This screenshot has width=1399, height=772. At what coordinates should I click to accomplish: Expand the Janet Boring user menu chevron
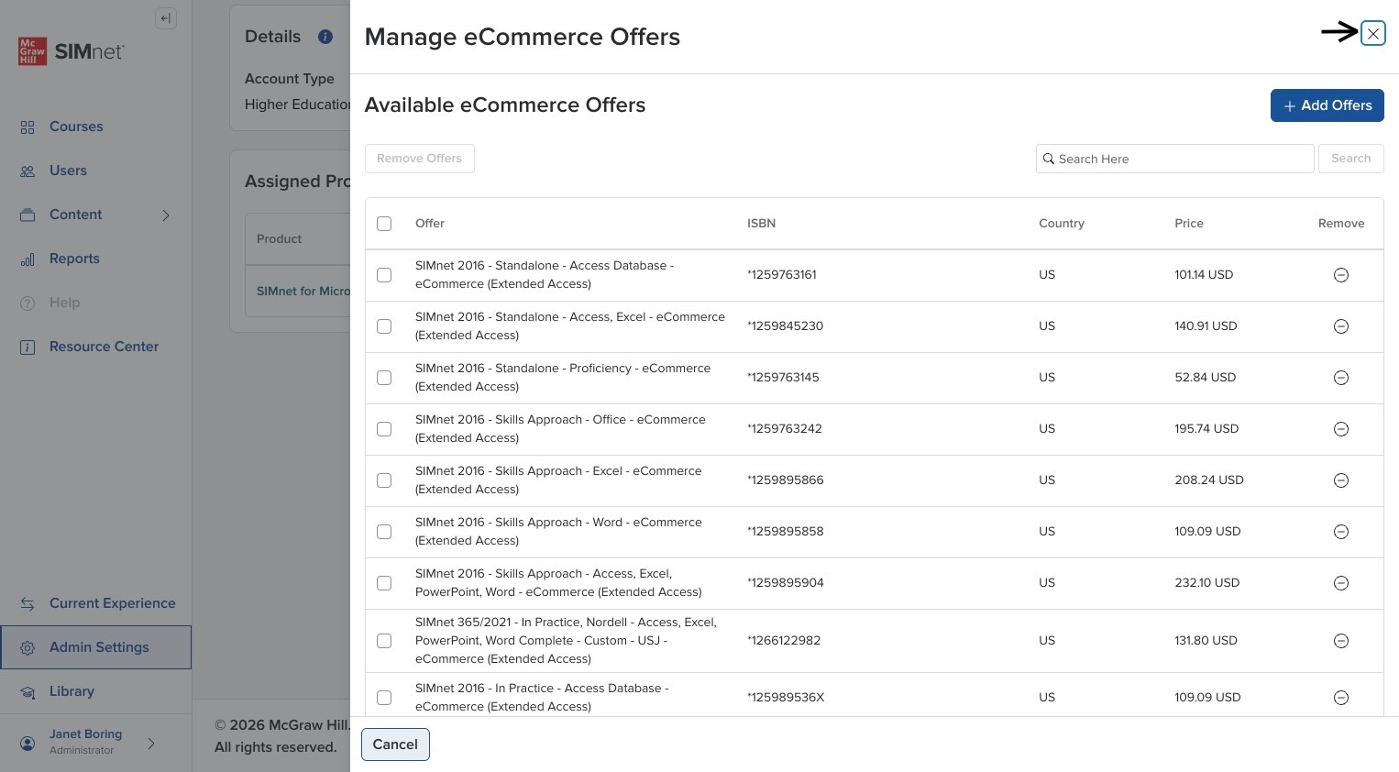pyautogui.click(x=151, y=744)
